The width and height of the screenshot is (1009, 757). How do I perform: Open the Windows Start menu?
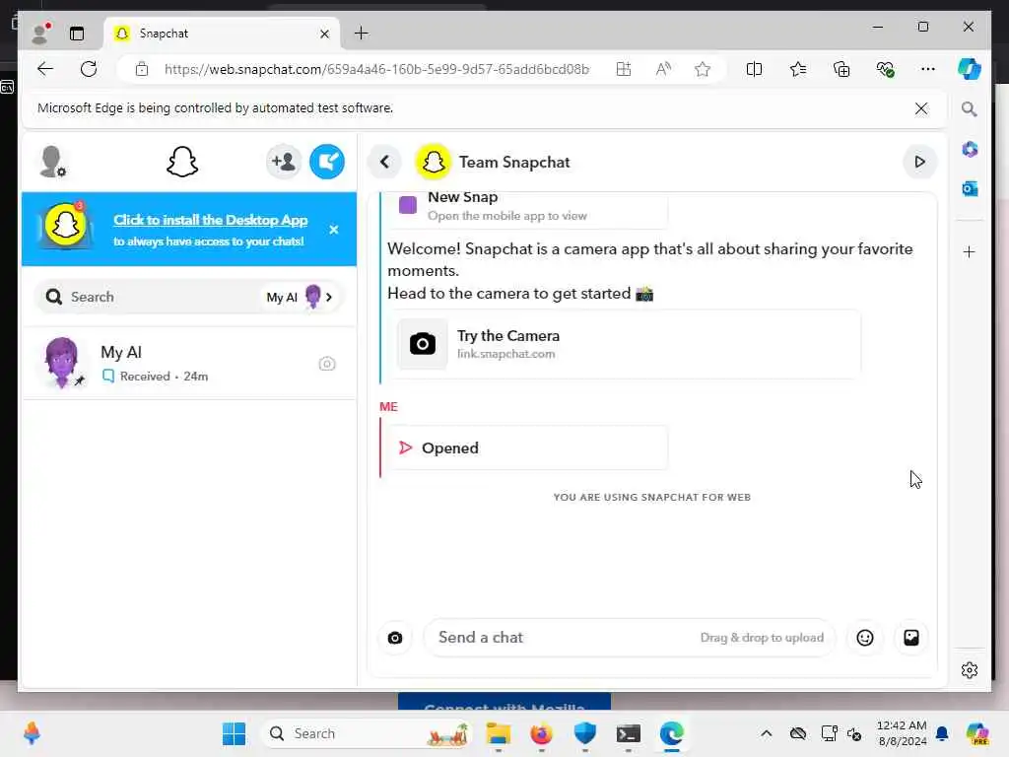[x=234, y=733]
